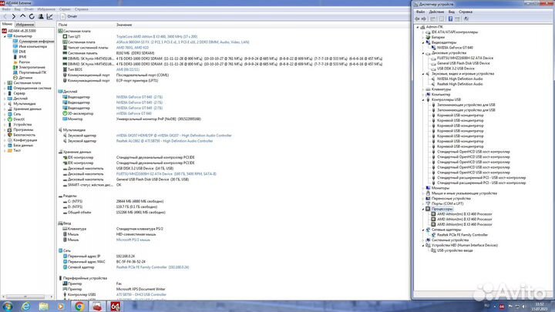Open Вид menu in Device Manager
This screenshot has height=312, width=555.
coord(451,12)
